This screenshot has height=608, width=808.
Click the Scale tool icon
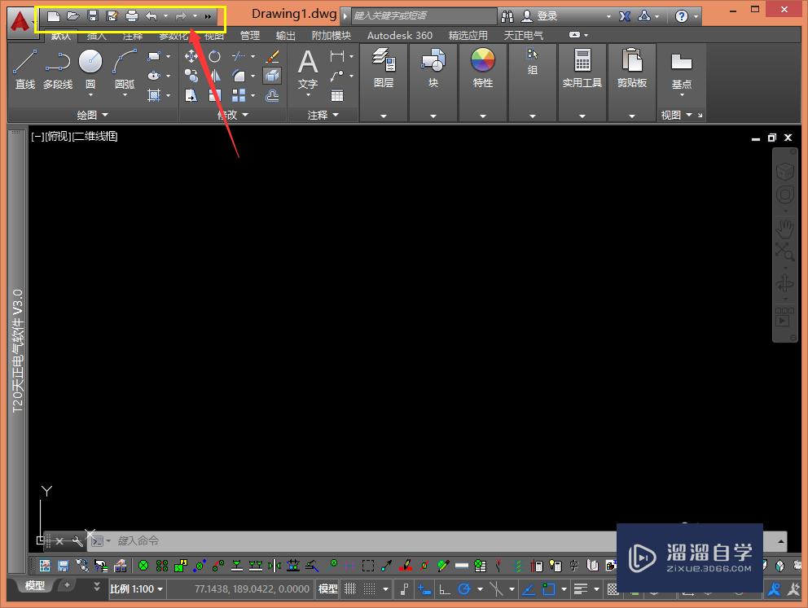(214, 95)
